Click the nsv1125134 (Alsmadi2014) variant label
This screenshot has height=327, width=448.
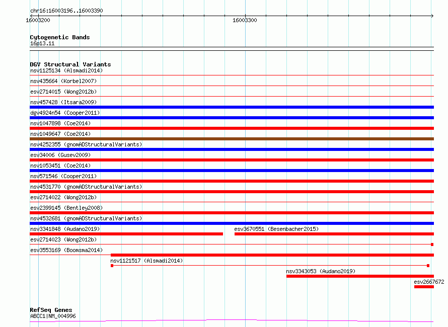pos(66,70)
